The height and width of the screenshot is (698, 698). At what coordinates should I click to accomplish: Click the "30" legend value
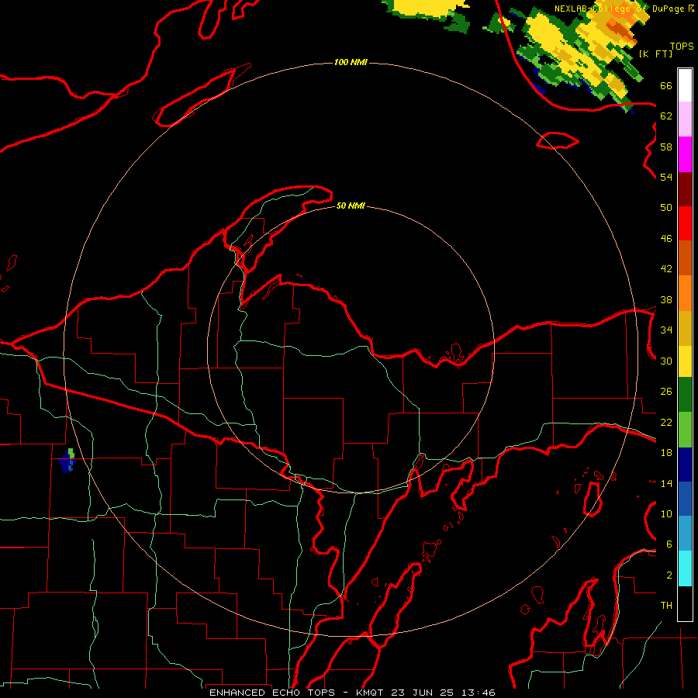point(666,361)
